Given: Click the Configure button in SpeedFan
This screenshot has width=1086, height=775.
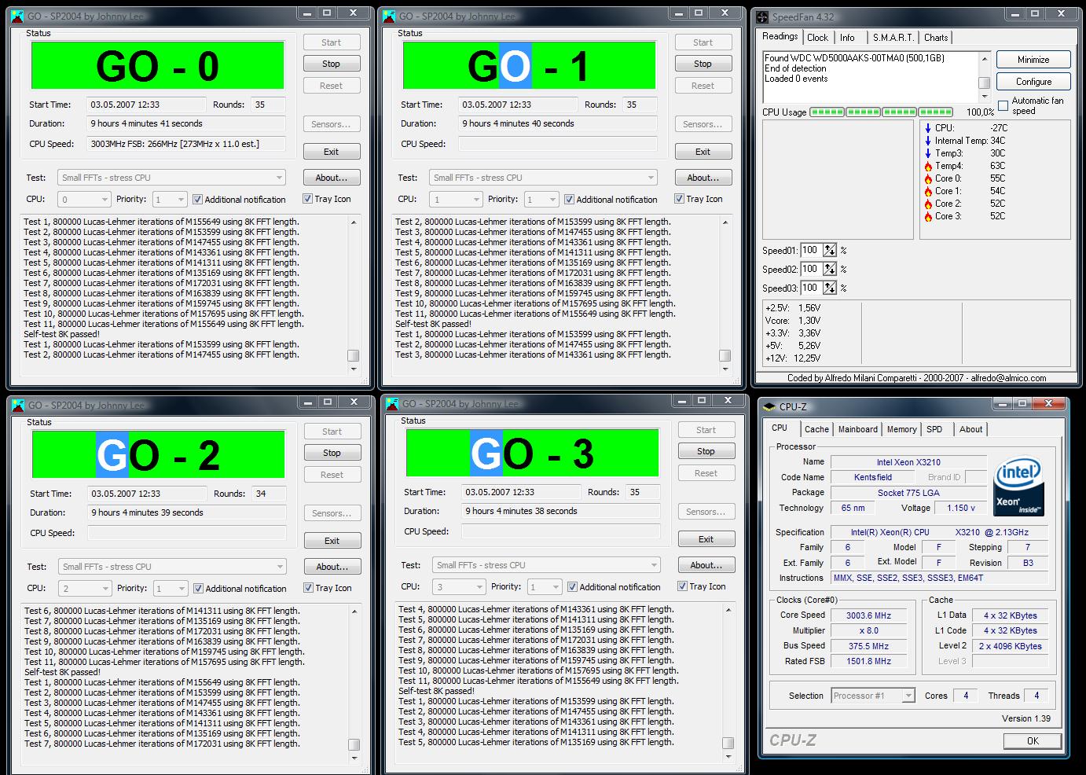Looking at the screenshot, I should (x=1033, y=82).
